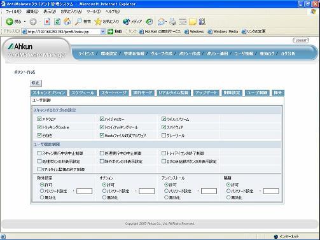The image size is (320, 240).
Task: Open ログ分析 in the navigation bar
Action: [288, 53]
